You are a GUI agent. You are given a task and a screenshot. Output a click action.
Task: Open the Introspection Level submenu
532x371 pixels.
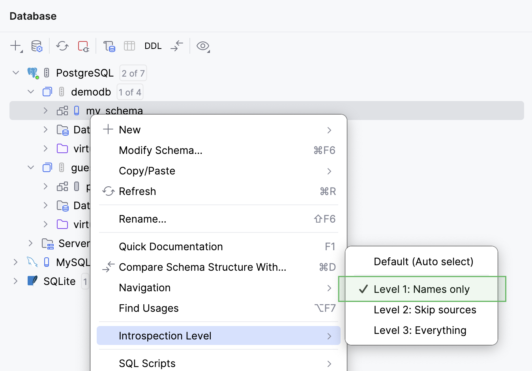tap(165, 335)
